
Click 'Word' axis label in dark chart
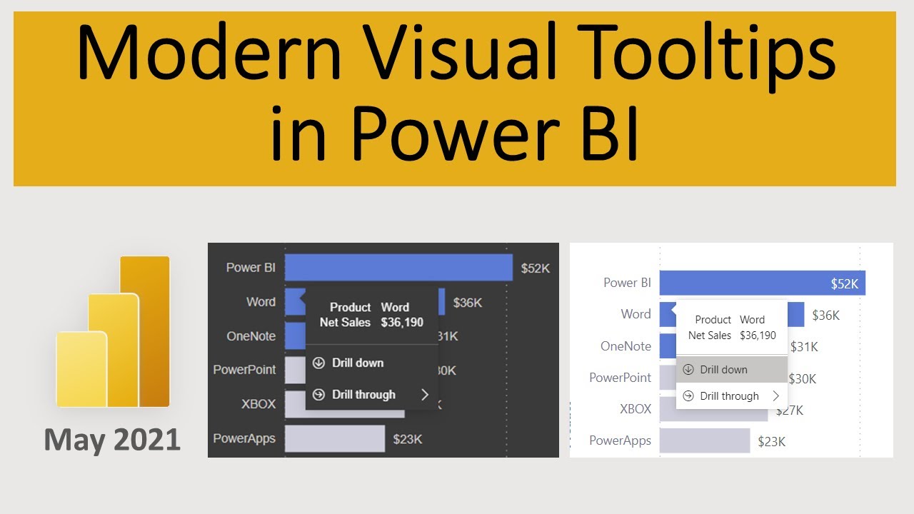pyautogui.click(x=261, y=302)
